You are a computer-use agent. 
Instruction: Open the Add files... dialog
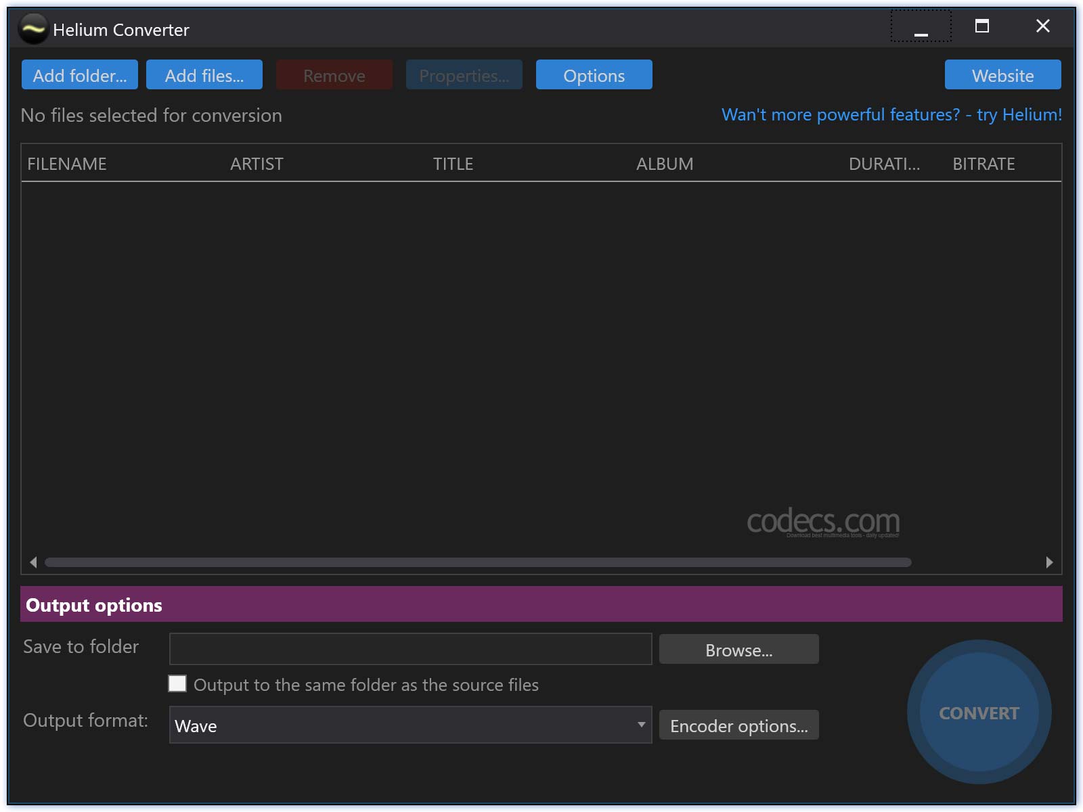coord(204,74)
